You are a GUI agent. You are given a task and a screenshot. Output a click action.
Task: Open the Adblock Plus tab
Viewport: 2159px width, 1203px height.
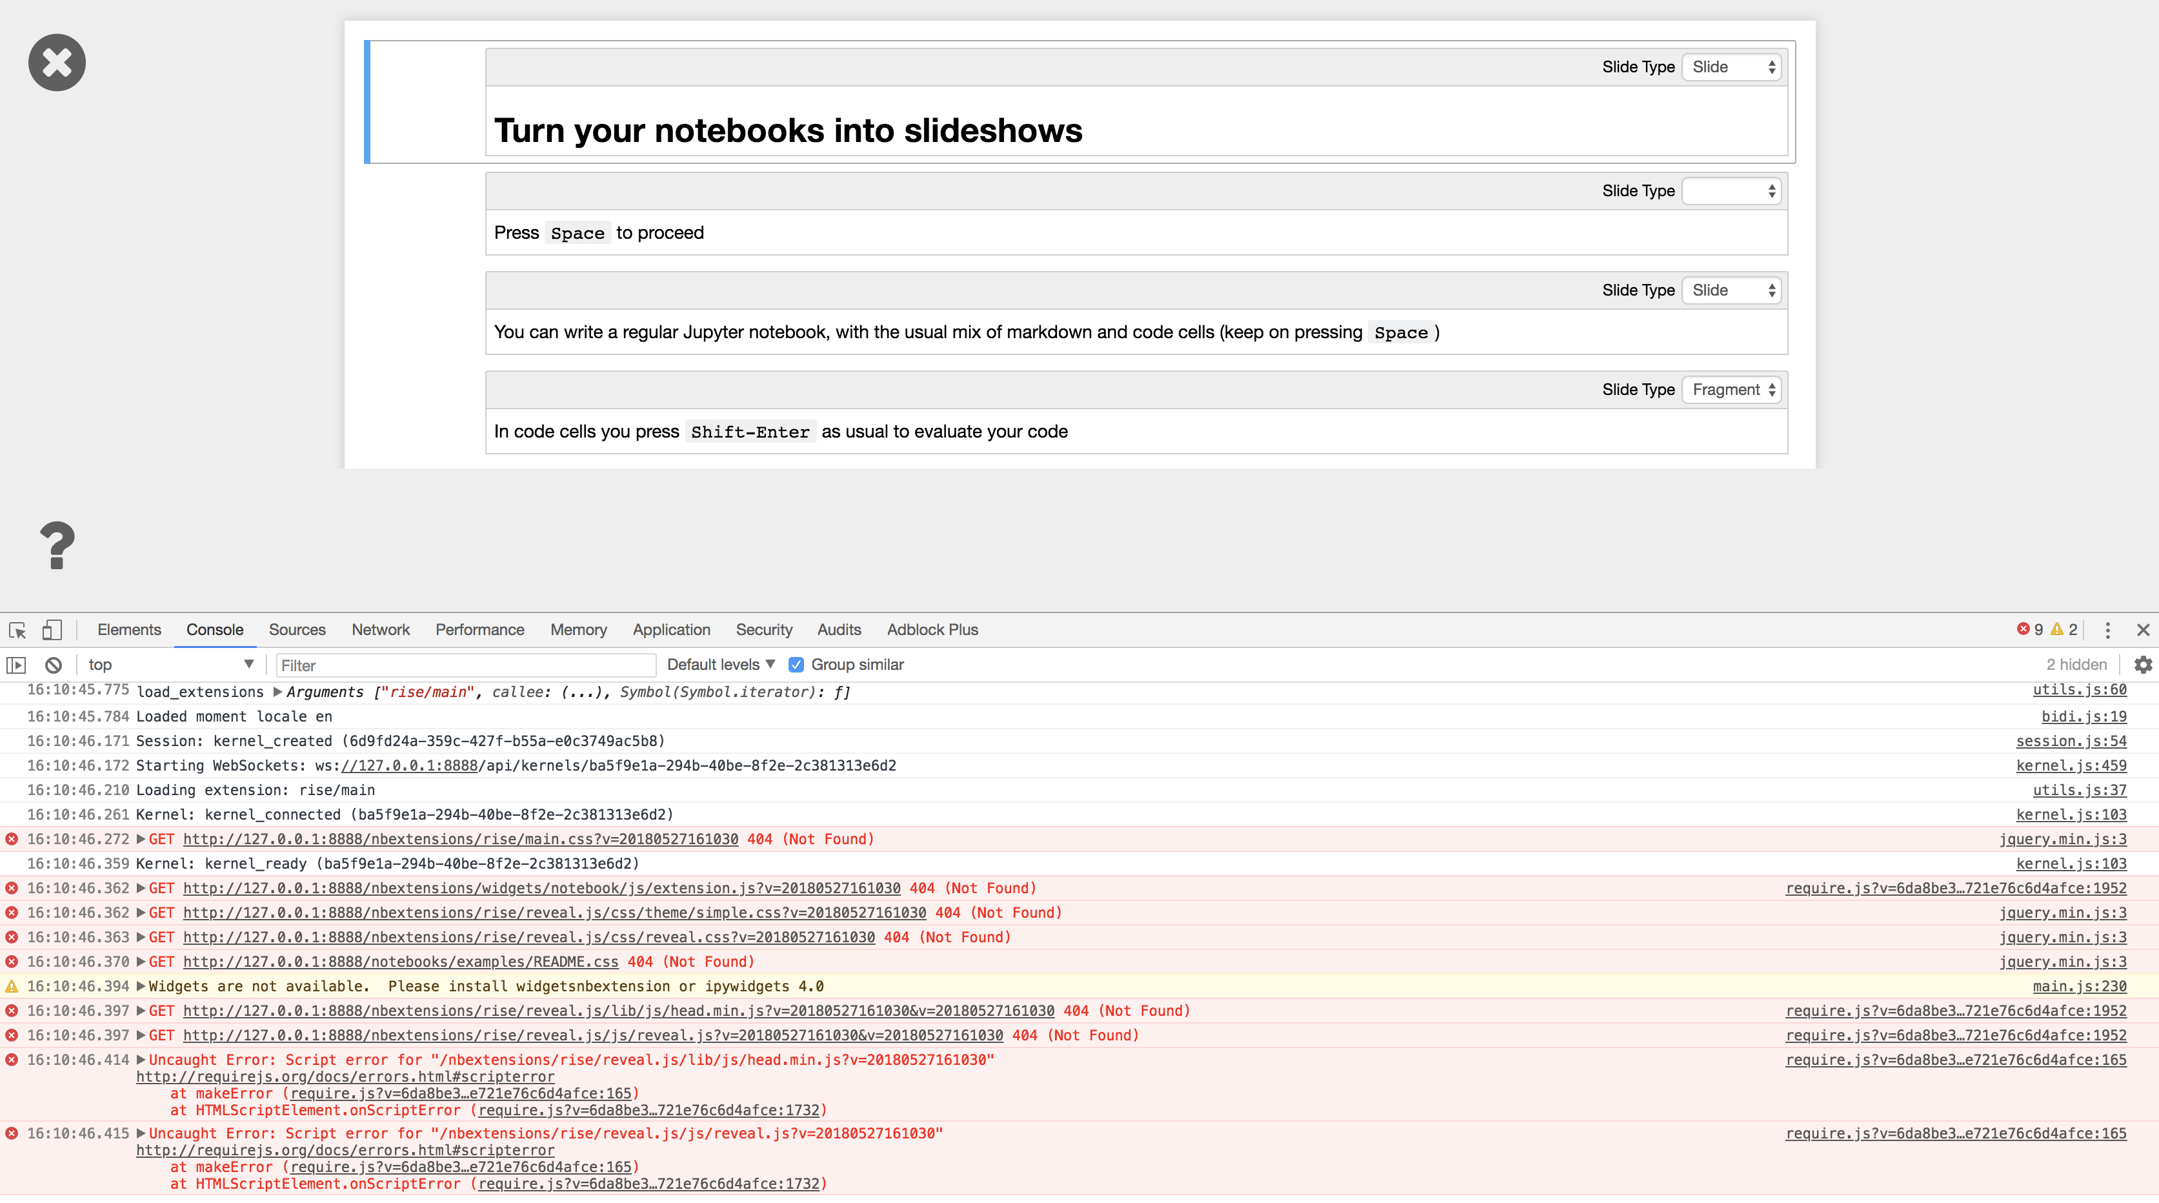tap(932, 630)
